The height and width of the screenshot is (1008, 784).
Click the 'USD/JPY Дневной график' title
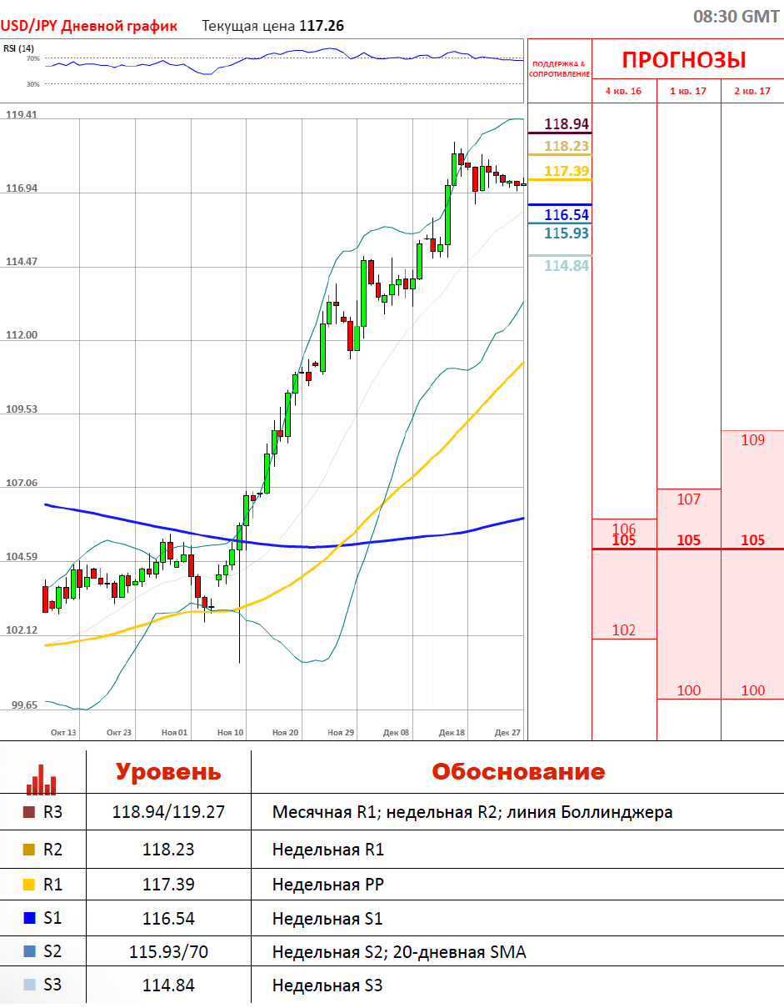click(x=89, y=26)
